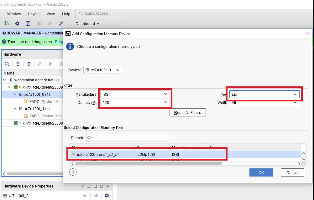This screenshot has width=314, height=200.
Task: Click the crossed-out toolbar icon after Sigma
Action: click(x=39, y=23)
